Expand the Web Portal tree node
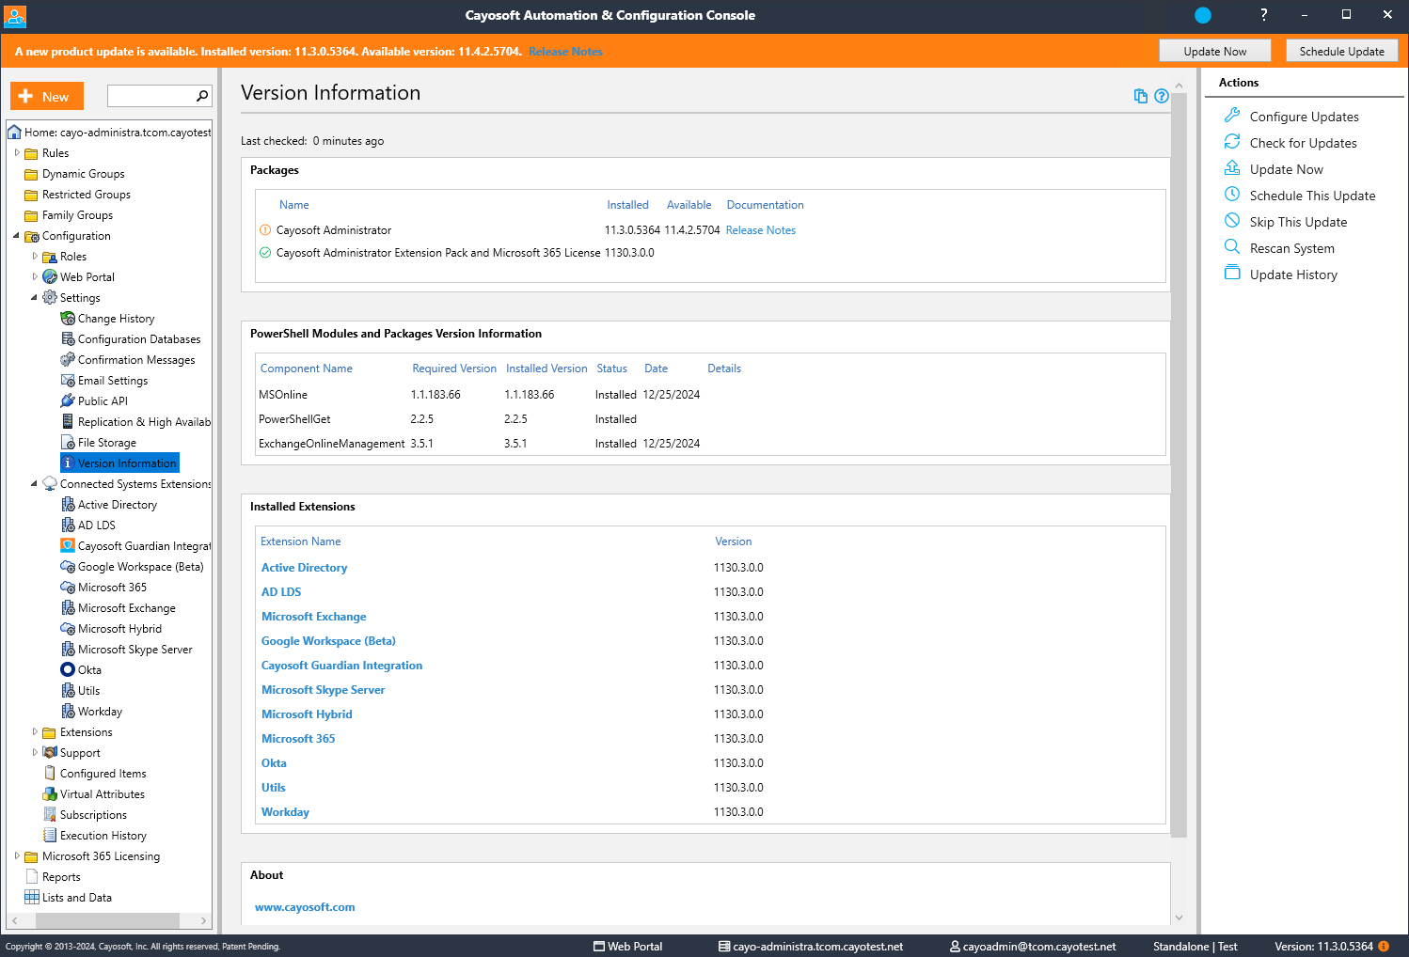Image resolution: width=1409 pixels, height=957 pixels. (35, 276)
